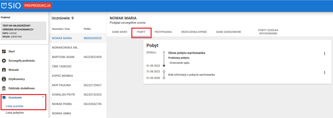This screenshot has height=118, width=333.
Task: Go to Start in sidebar
Action: [x=12, y=51]
